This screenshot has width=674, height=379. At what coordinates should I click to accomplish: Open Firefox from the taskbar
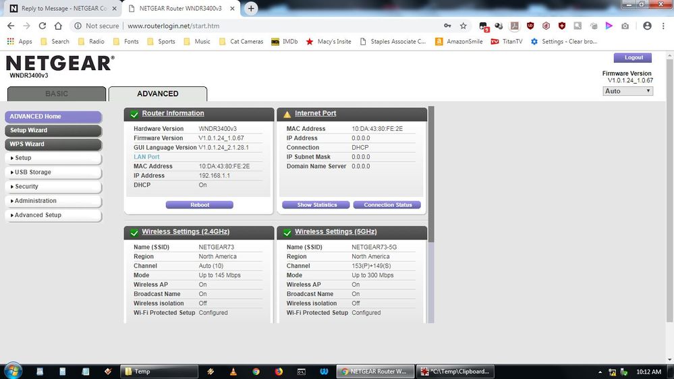(279, 371)
